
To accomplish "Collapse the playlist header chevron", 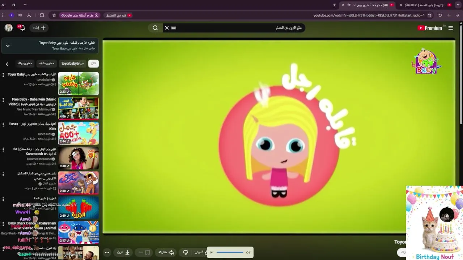I will [8, 46].
